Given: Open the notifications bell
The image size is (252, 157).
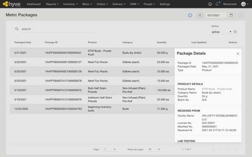Looking at the screenshot, I should [217, 4].
